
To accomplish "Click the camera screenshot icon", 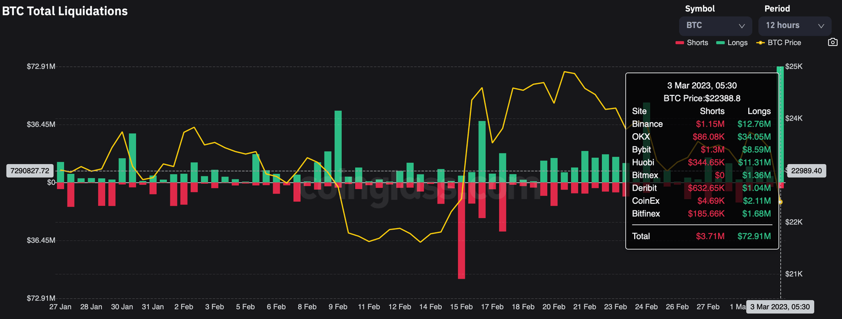I will coord(833,42).
